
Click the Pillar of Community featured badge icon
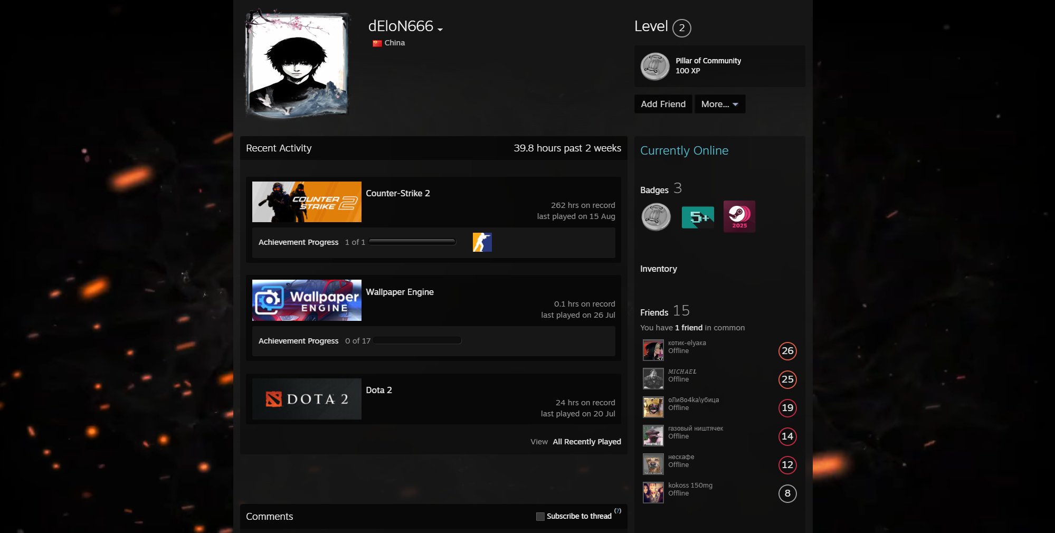coord(655,66)
